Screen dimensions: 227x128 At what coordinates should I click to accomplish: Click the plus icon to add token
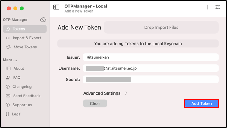click(x=208, y=7)
